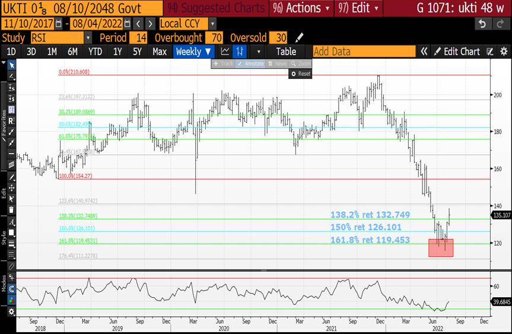Click the paperclip icon in the sidebar
The height and width of the screenshot is (334, 512).
pos(11,266)
